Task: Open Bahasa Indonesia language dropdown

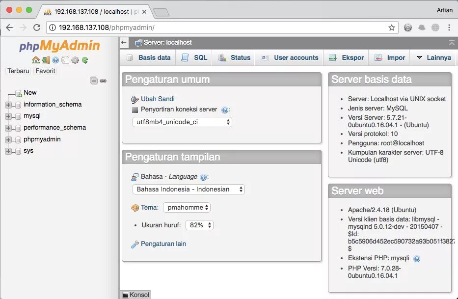Action: (189, 189)
